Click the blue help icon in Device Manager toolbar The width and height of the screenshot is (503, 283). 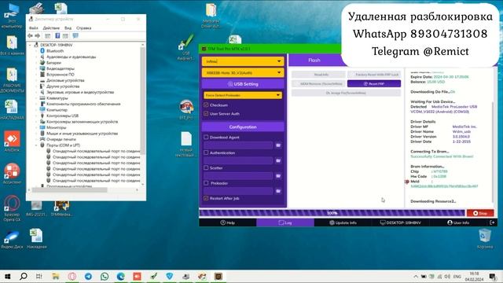pyautogui.click(x=57, y=35)
